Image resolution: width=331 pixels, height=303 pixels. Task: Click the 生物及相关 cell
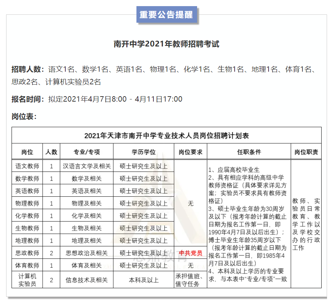87,228
